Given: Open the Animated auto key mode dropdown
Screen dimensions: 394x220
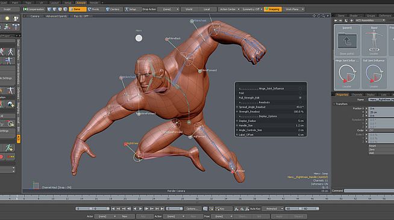Looking at the screenshot, I should tap(273, 209).
